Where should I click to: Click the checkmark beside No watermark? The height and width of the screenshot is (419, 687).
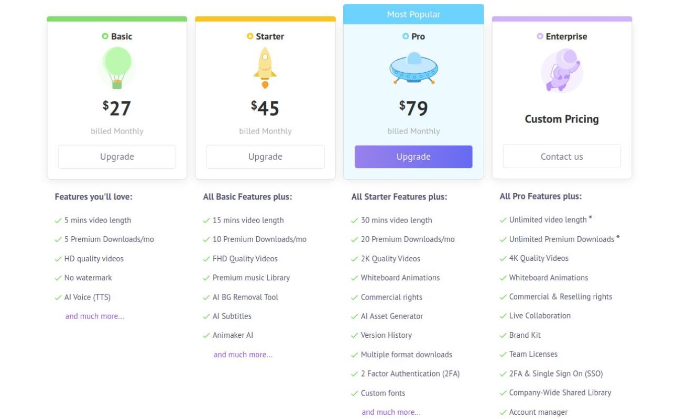(58, 278)
